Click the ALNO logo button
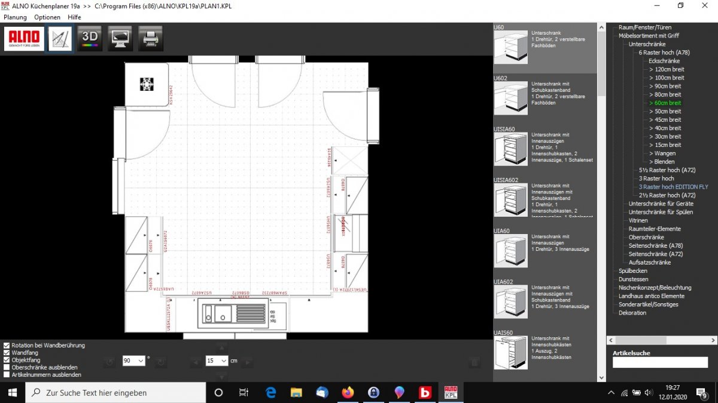The height and width of the screenshot is (403, 718). (x=24, y=39)
